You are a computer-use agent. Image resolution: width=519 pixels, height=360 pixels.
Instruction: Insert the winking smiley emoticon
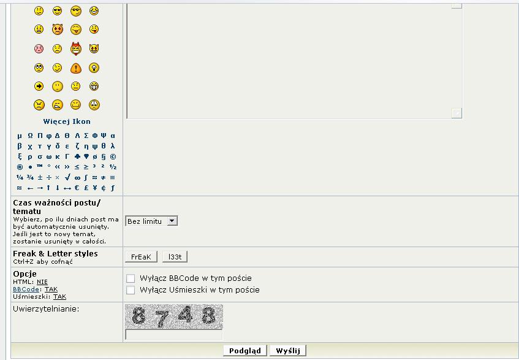(x=57, y=67)
